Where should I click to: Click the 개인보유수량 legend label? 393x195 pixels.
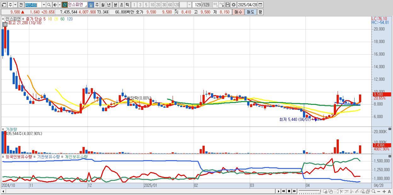coord(76,156)
